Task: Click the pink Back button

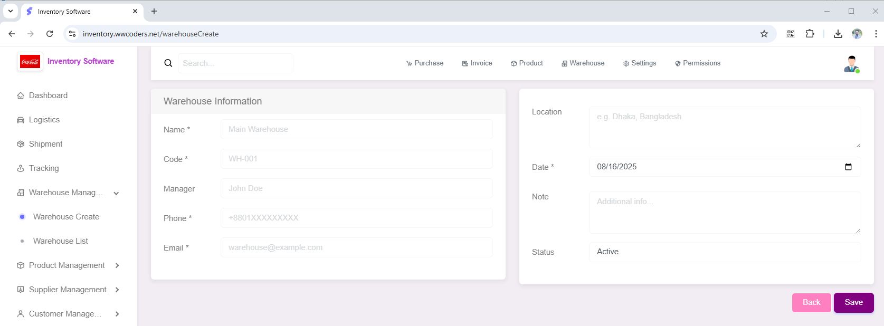Action: [811, 302]
